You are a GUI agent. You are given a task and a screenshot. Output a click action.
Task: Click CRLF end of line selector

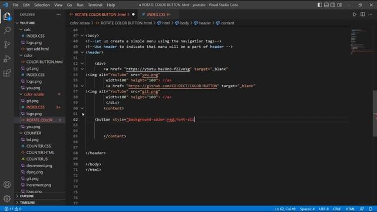(x=337, y=209)
